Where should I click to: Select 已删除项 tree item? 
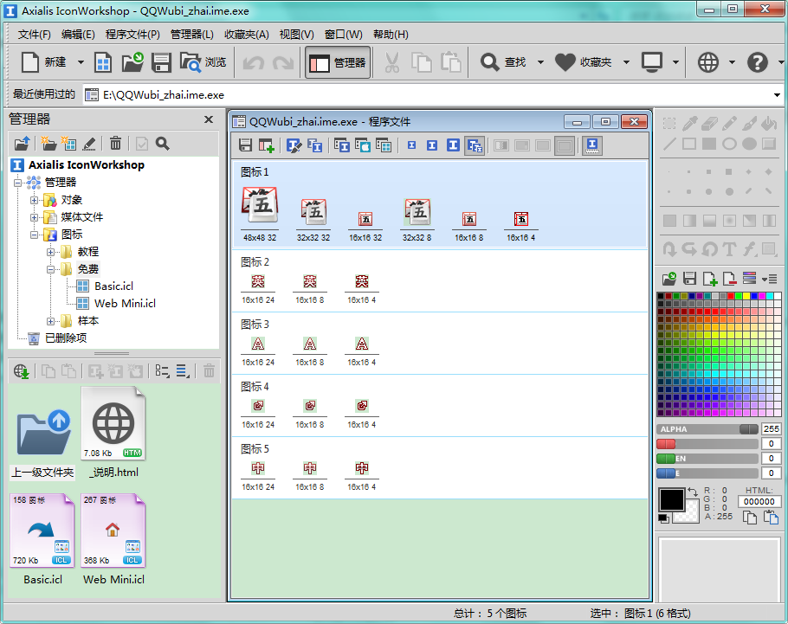pyautogui.click(x=65, y=338)
